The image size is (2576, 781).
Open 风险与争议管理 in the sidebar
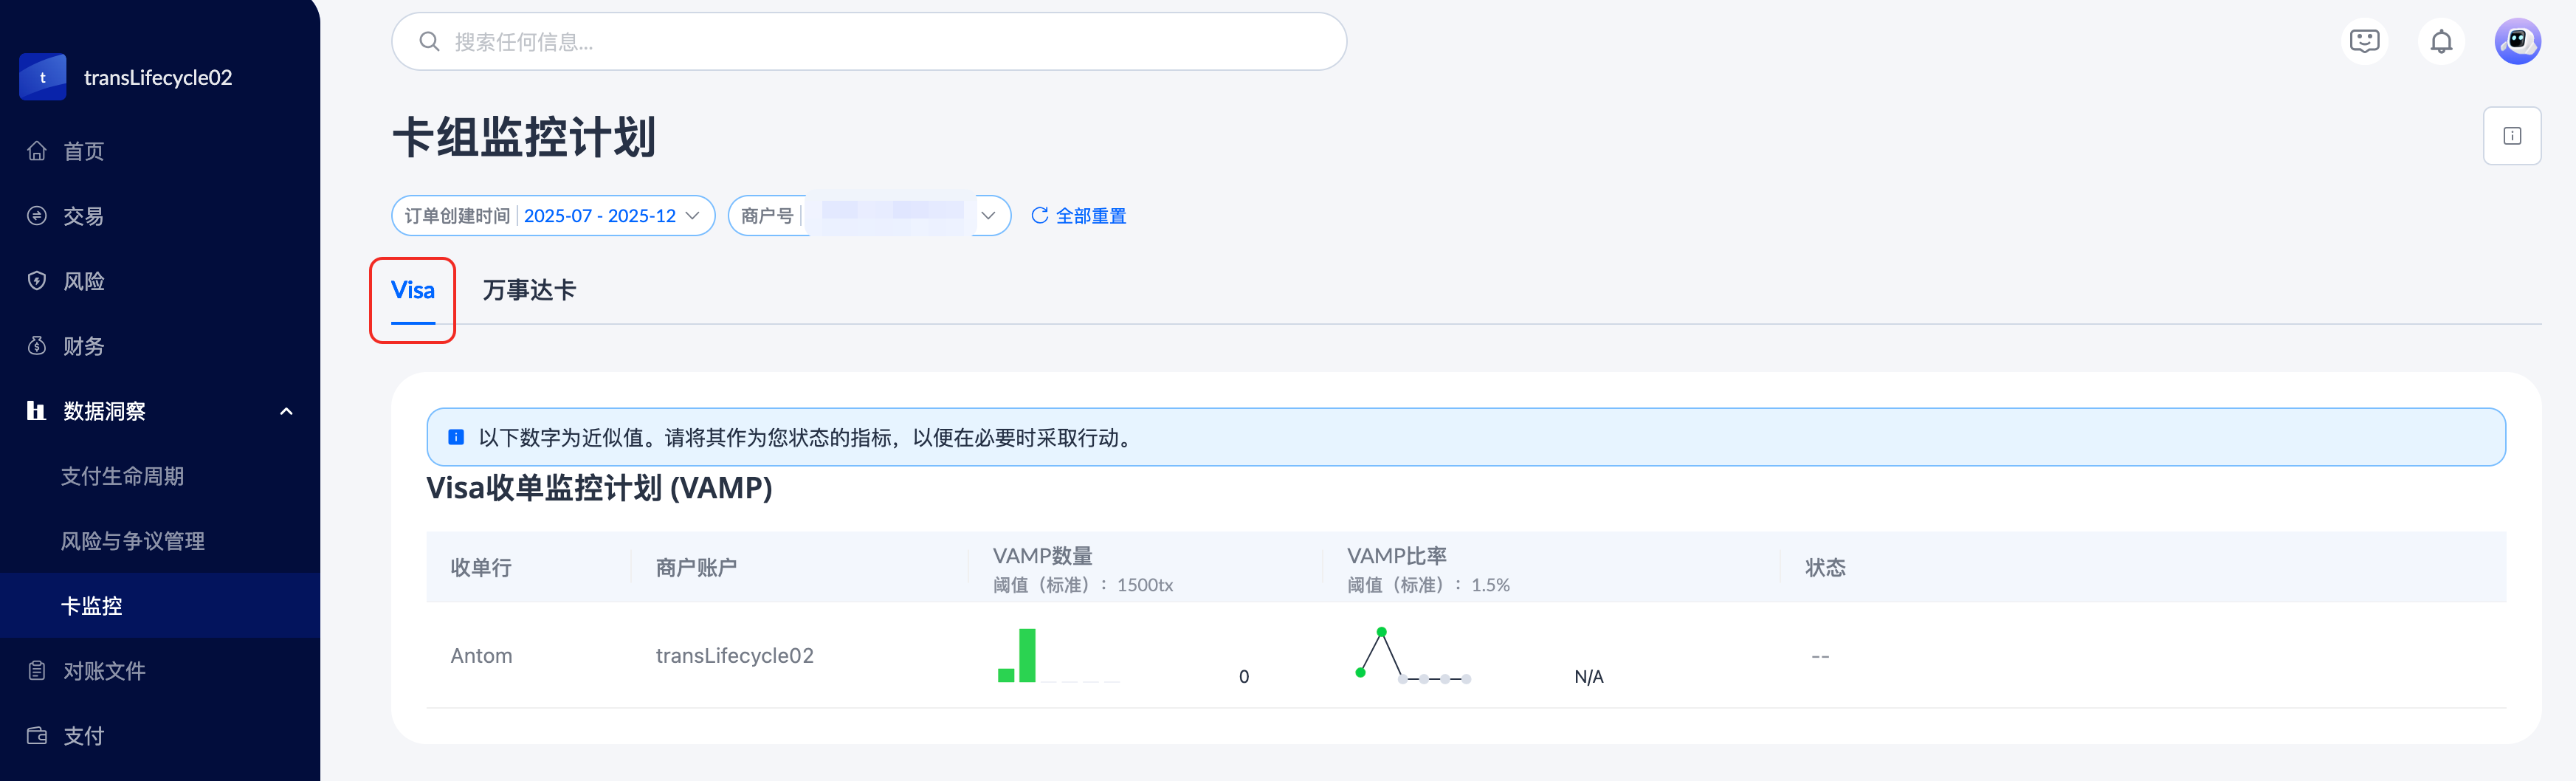click(132, 541)
